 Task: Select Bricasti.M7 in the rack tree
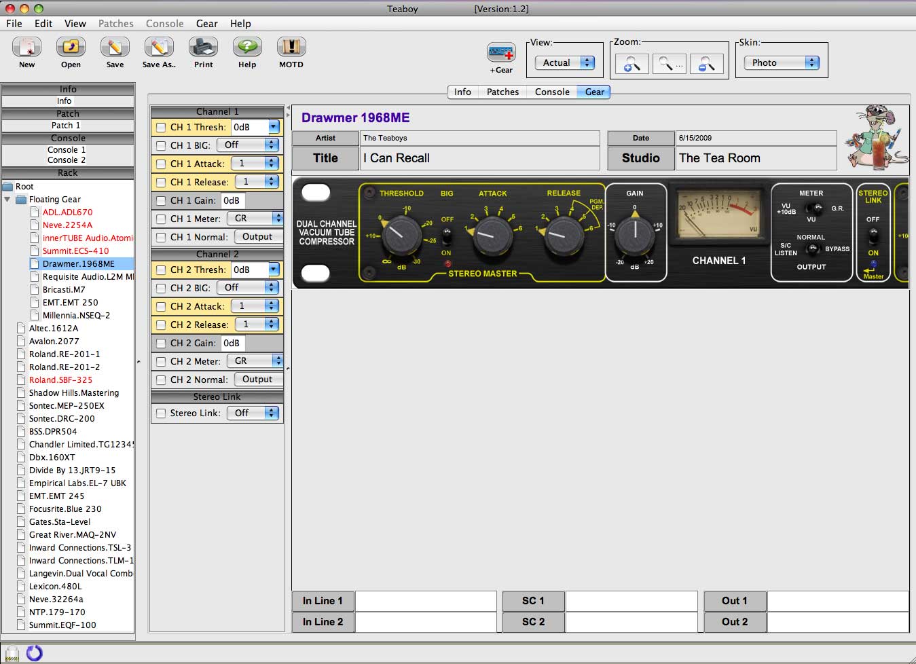tap(64, 289)
